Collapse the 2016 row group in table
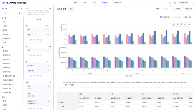 coord(59,102)
